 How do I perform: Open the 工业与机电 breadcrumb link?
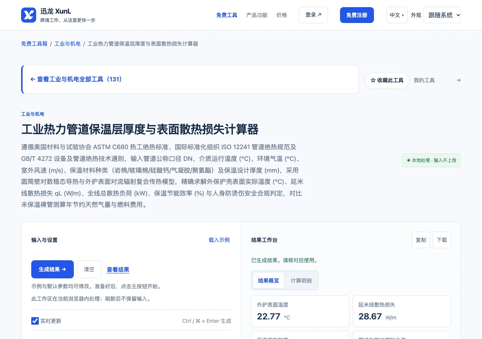[68, 44]
